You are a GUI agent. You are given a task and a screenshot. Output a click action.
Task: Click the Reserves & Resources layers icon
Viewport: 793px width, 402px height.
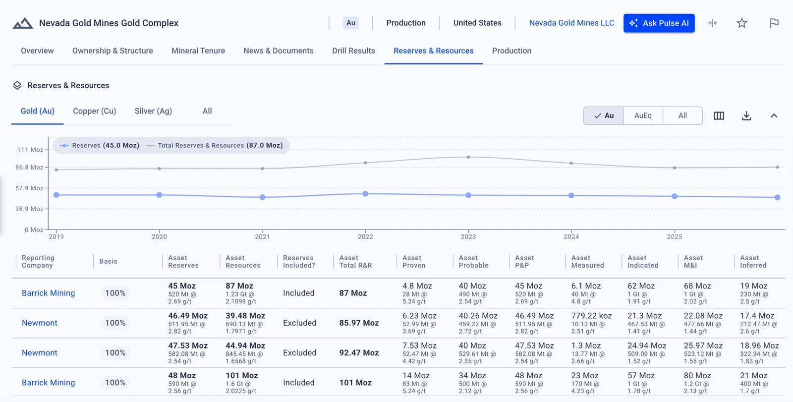17,85
